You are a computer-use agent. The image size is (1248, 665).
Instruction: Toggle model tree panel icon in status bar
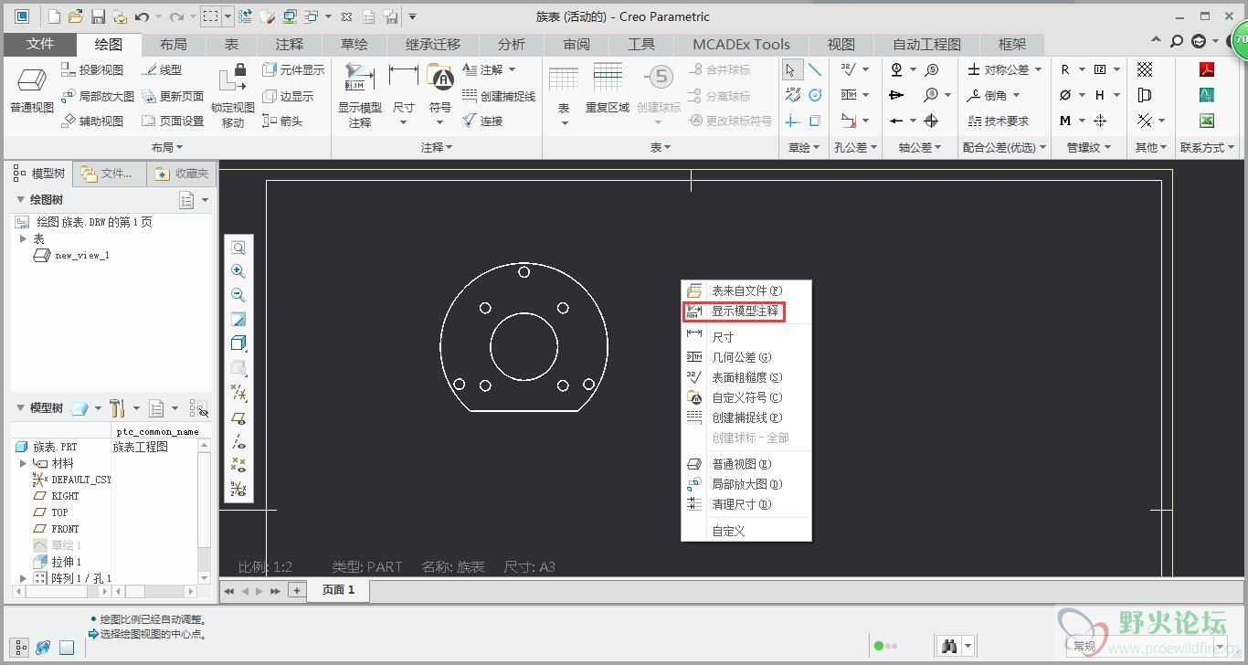[x=21, y=647]
